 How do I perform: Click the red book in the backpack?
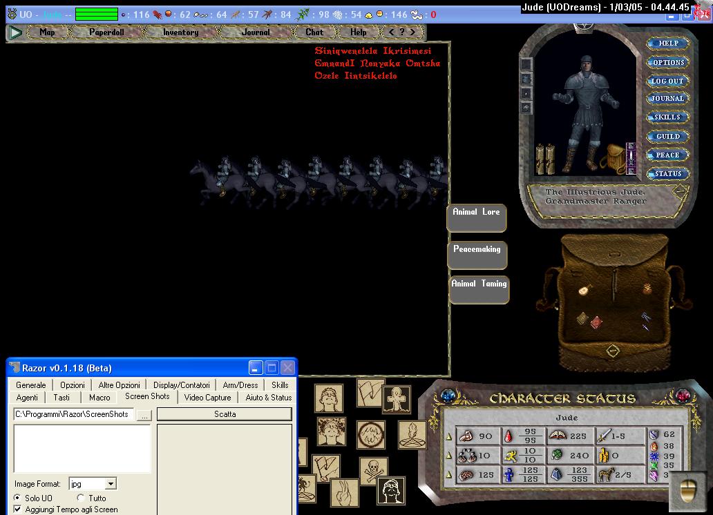(x=596, y=322)
